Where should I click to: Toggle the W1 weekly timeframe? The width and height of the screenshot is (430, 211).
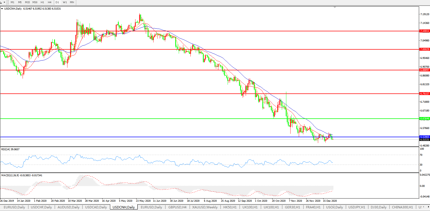(x=65, y=2)
